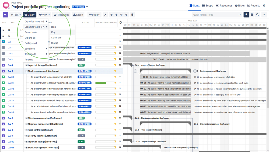269x152 pixels.
Task: Click the milestone circle before OA-5 label in Gantt
Action: [195, 71]
